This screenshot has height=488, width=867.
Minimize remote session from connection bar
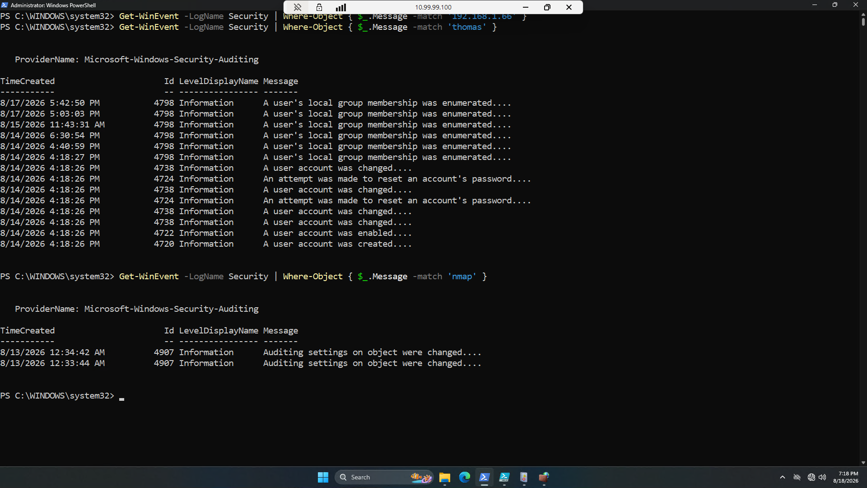[526, 7]
